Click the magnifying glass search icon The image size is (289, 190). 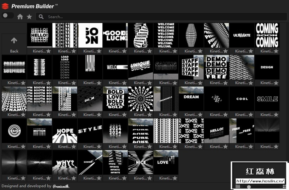[41, 17]
